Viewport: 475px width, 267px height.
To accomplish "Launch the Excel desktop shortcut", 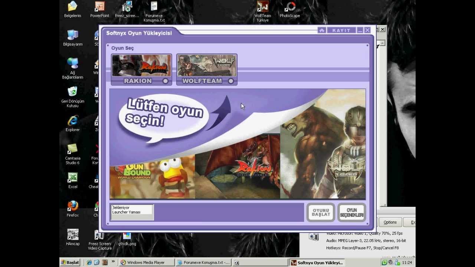I will [x=73, y=181].
